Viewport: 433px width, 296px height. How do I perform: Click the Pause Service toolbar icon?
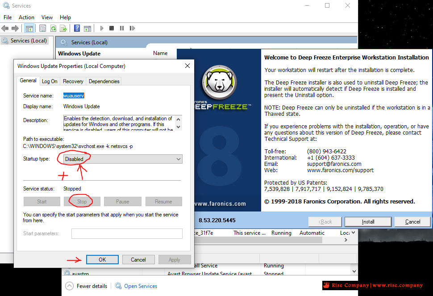click(122, 28)
